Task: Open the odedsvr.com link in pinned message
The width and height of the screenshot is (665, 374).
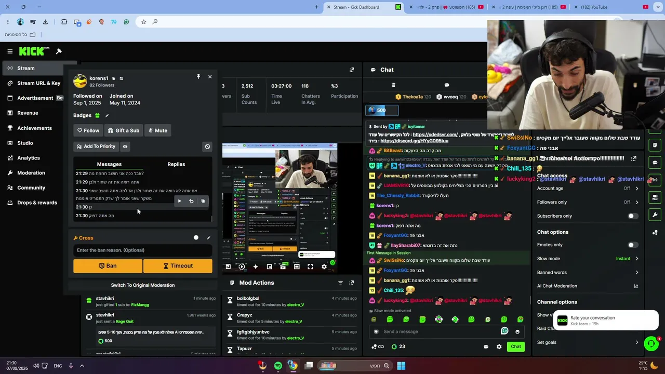Action: [x=435, y=135]
